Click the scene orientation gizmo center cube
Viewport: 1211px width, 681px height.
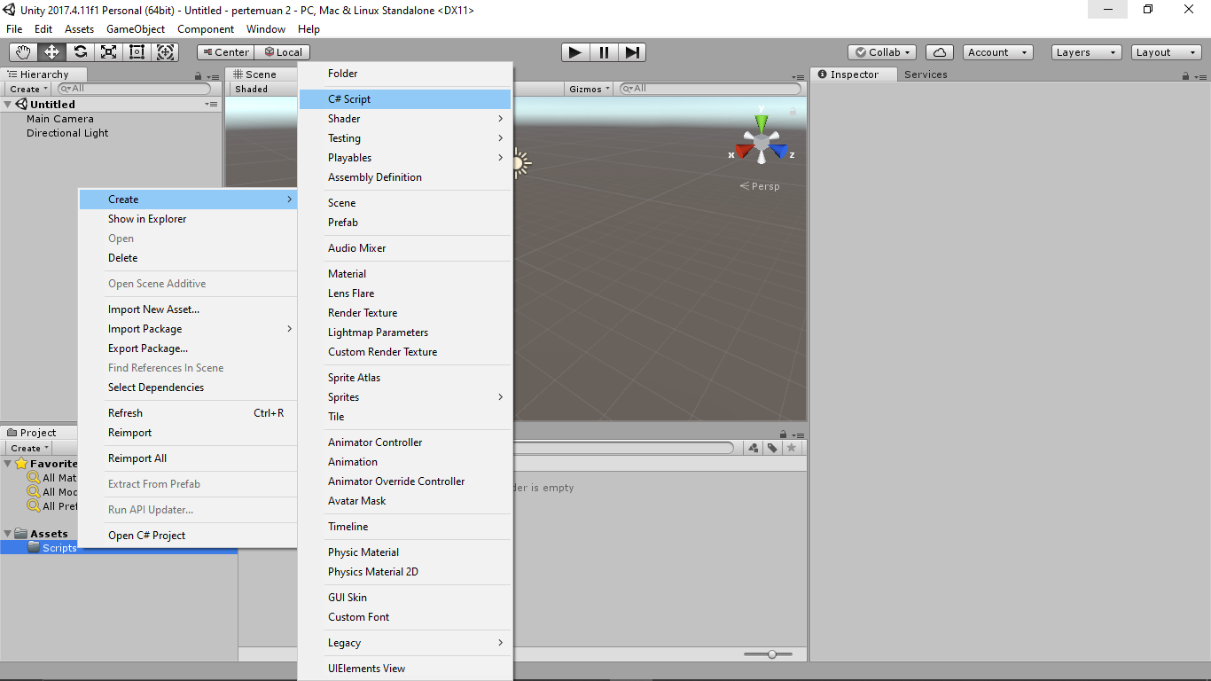pos(761,142)
